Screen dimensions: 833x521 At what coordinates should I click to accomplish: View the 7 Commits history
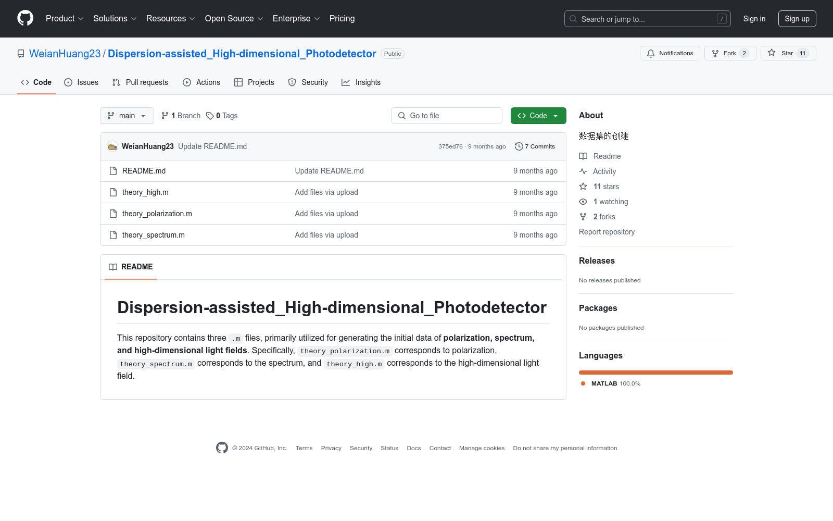(535, 146)
